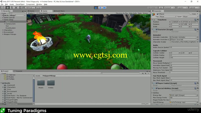This screenshot has height=113, width=201.
Task: Toggle Mute Audio
Action: click(133, 13)
